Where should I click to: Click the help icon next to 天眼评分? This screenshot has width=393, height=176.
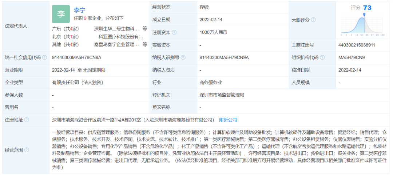tap(313, 20)
